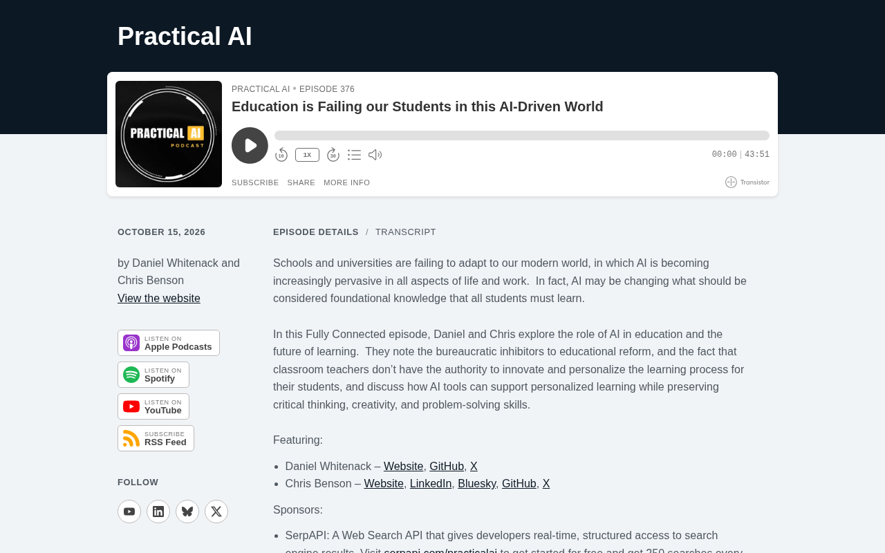Open Chris Benson's Website link
The height and width of the screenshot is (553, 885).
click(x=384, y=484)
